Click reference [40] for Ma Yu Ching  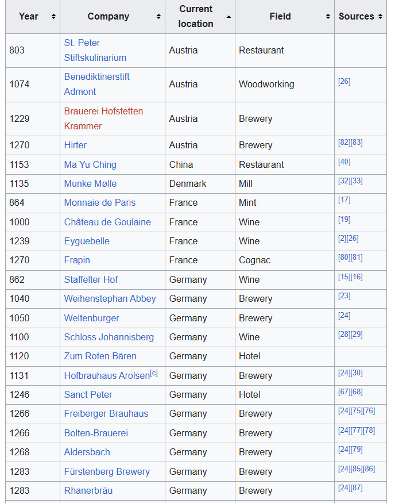point(344,162)
